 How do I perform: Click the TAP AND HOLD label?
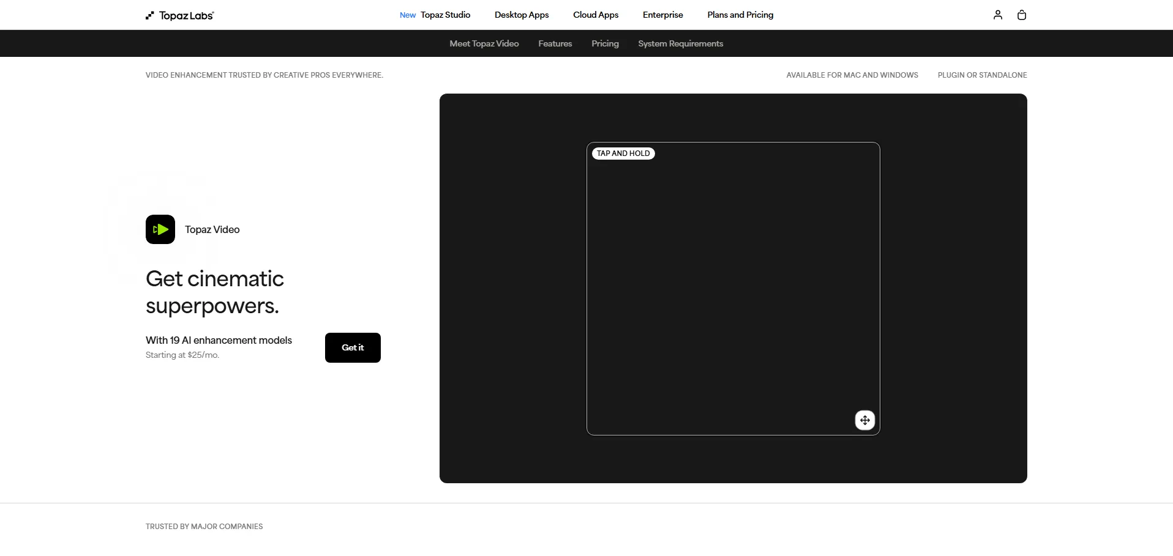click(623, 154)
